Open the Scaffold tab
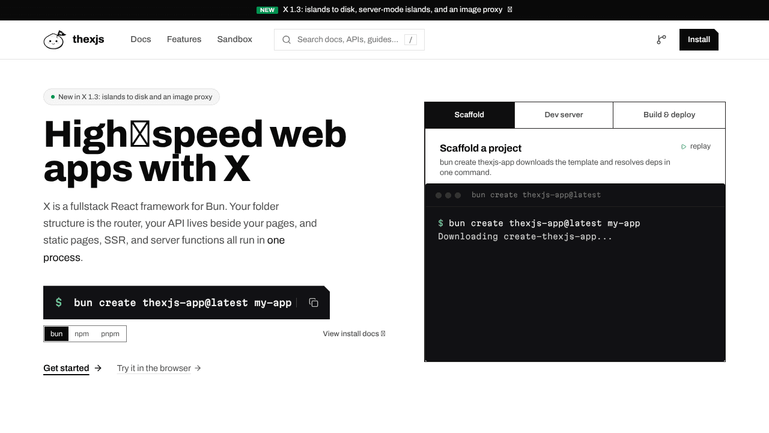 point(469,115)
